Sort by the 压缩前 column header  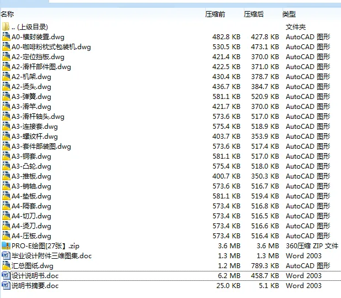[x=215, y=14]
